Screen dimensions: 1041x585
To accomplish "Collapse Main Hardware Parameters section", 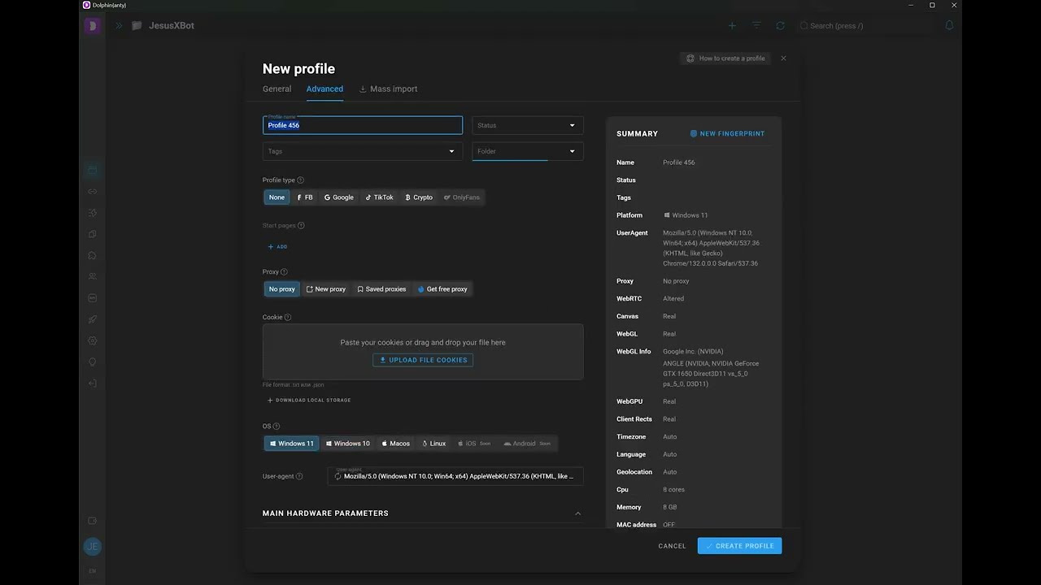I will (x=578, y=513).
